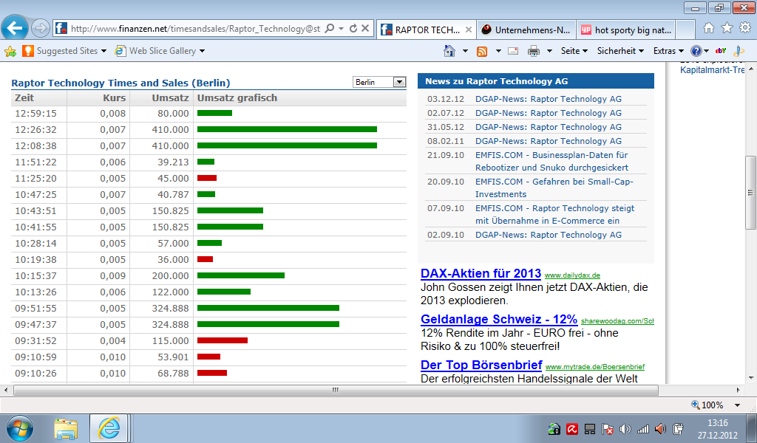The width and height of the screenshot is (757, 443).
Task: Expand the Seite dropdown menu
Action: tap(574, 51)
